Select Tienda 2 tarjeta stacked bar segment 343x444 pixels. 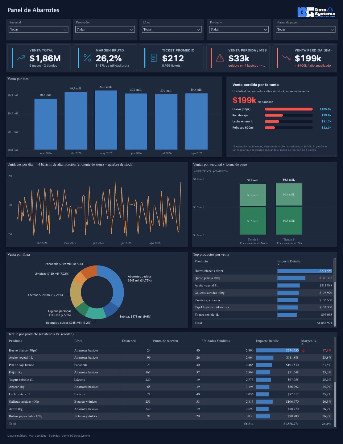click(289, 195)
